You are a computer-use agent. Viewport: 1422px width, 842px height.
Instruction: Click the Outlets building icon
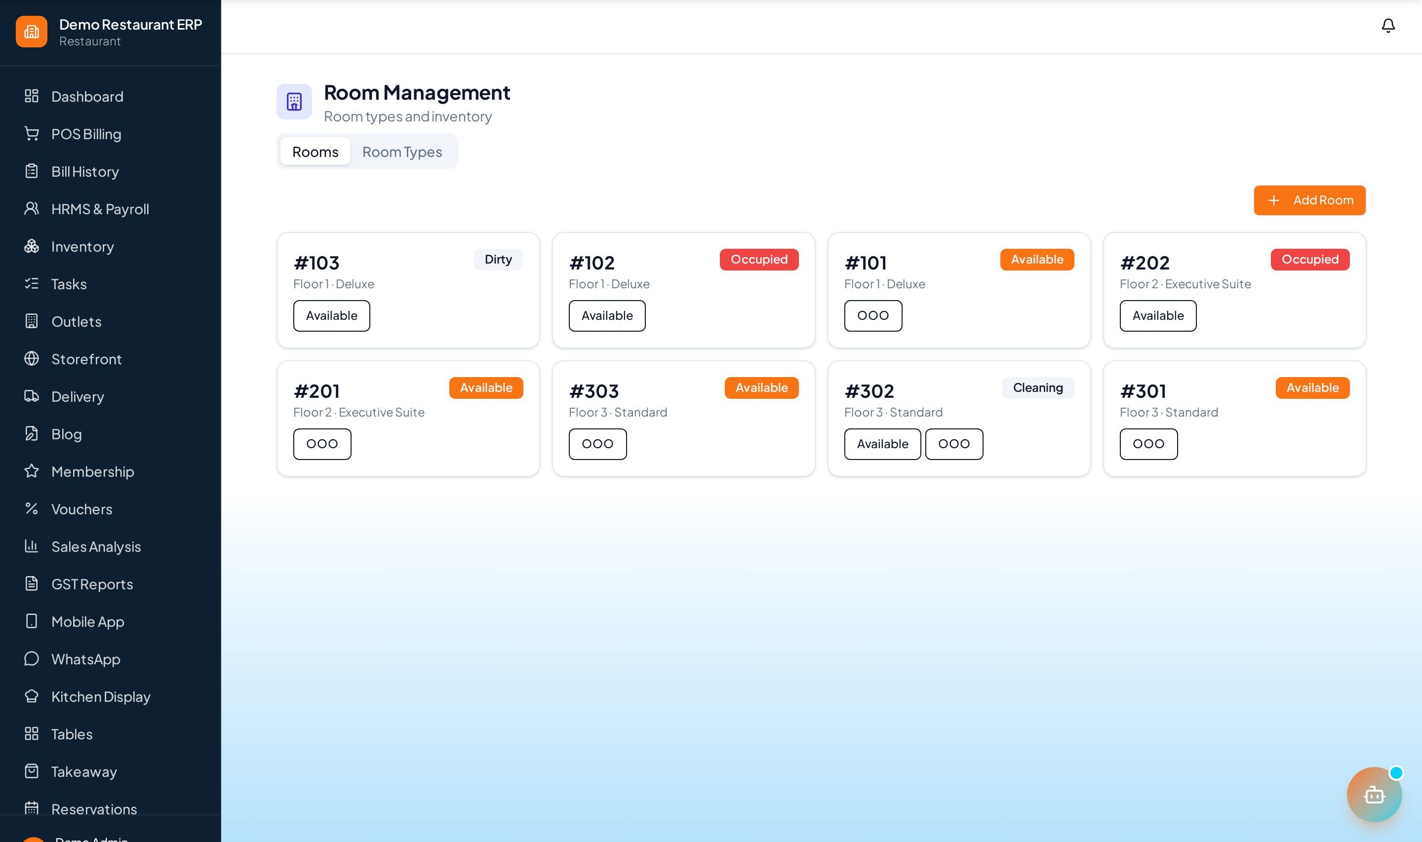[x=32, y=321]
